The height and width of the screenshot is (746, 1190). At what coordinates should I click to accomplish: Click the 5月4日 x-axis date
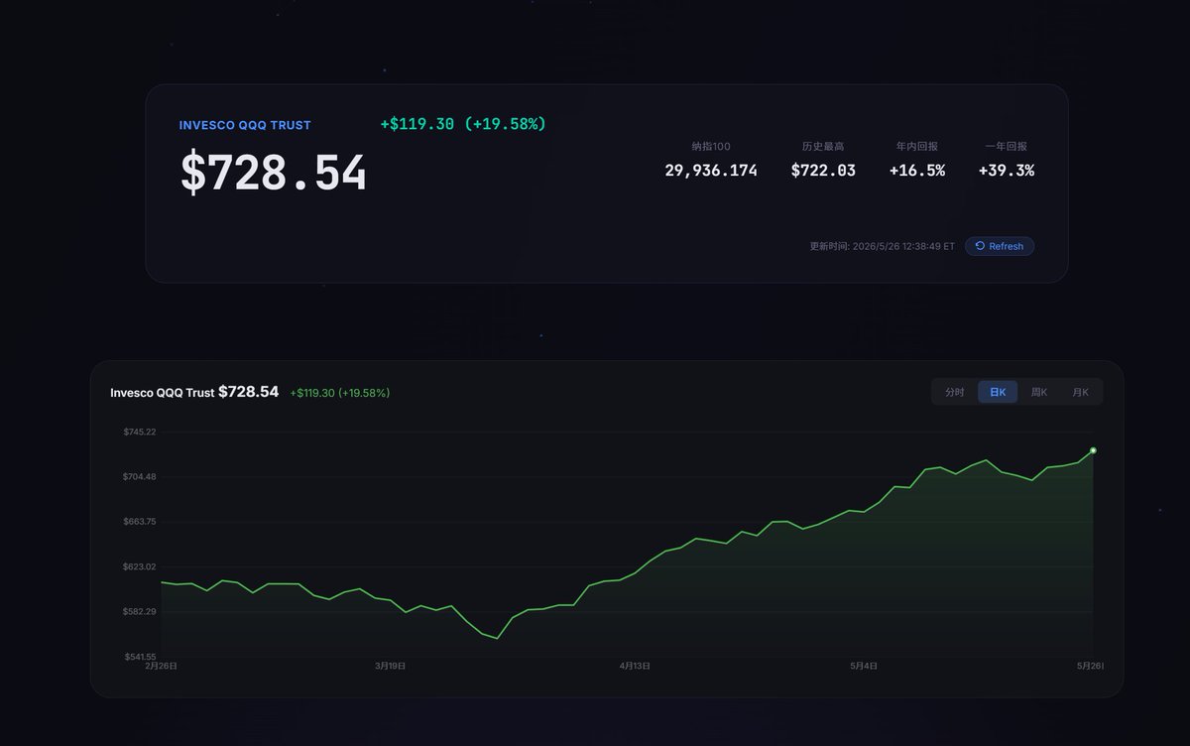[864, 667]
